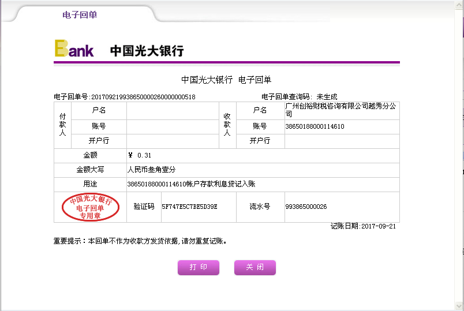Image resolution: width=464 pixels, height=311 pixels.
Task: Click the 中国光大银行 header logo text
Action: pyautogui.click(x=147, y=51)
